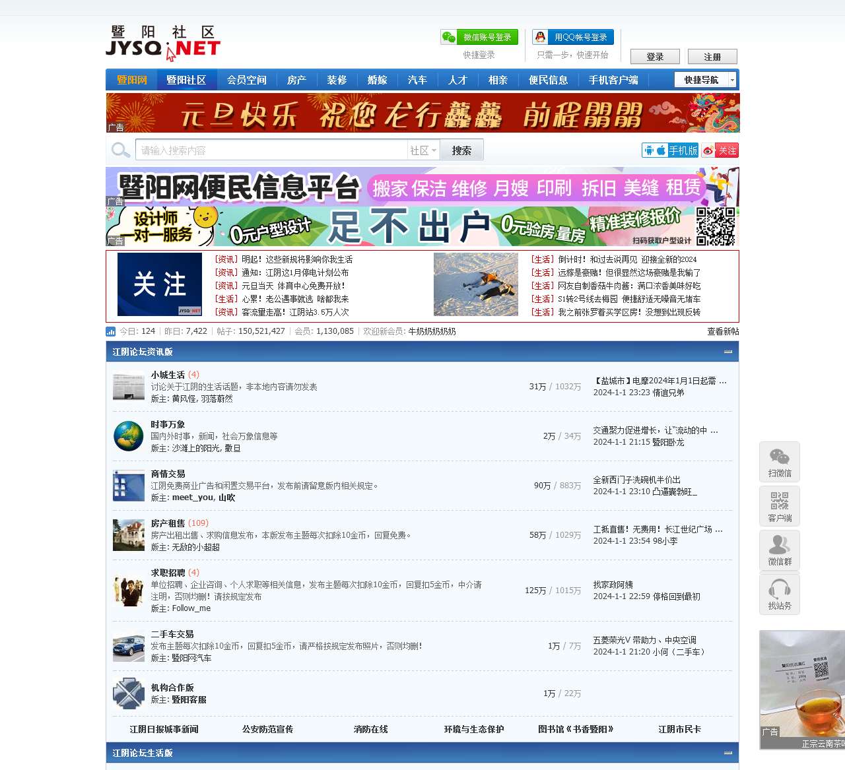Open the 足不出户 design service banner
845x770 pixels.
[x=422, y=226]
